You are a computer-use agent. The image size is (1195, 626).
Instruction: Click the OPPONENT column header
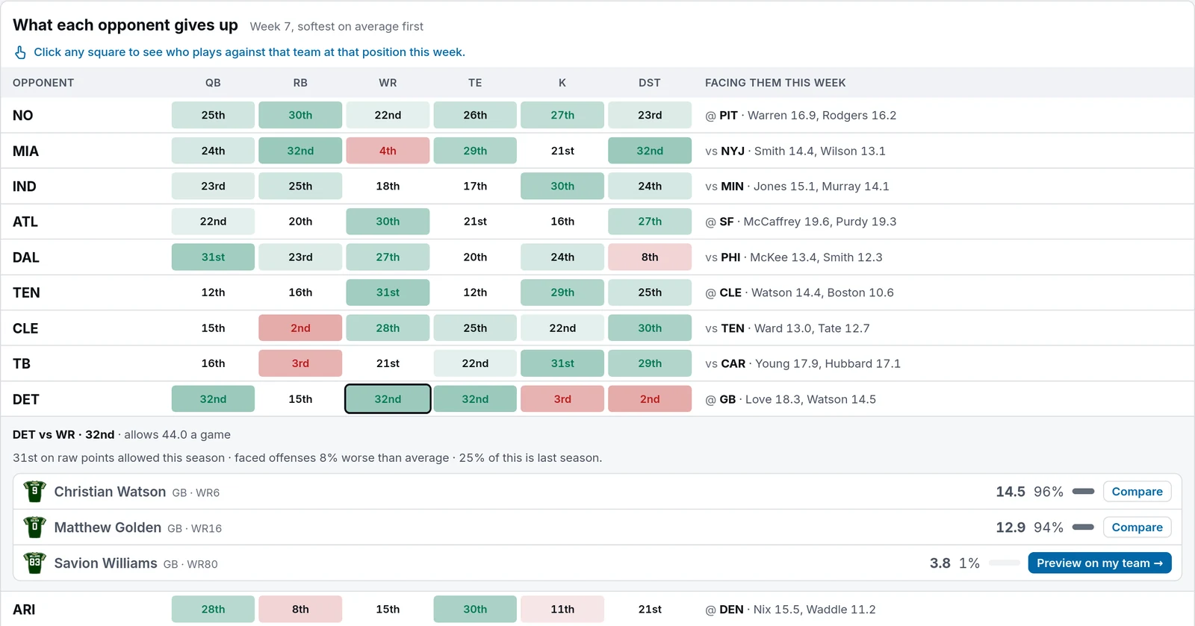43,83
